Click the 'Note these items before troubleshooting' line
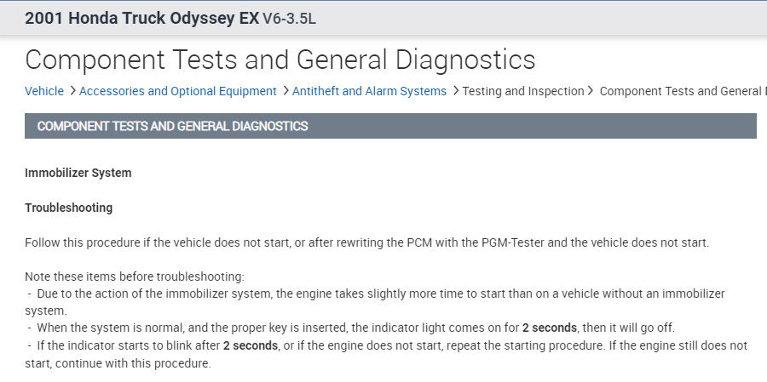The image size is (767, 382). click(135, 277)
